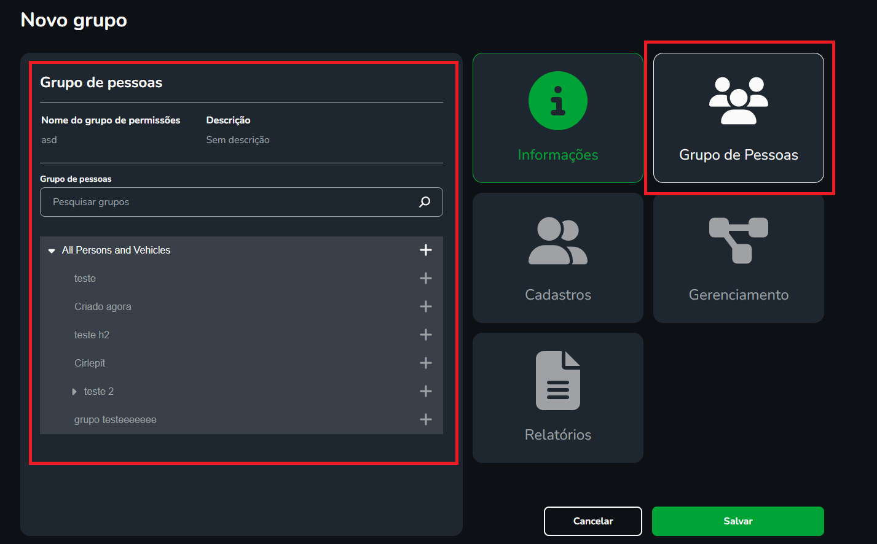Add 'Criado agora' group using plus icon
Screen dimensions: 877x544
(x=425, y=306)
